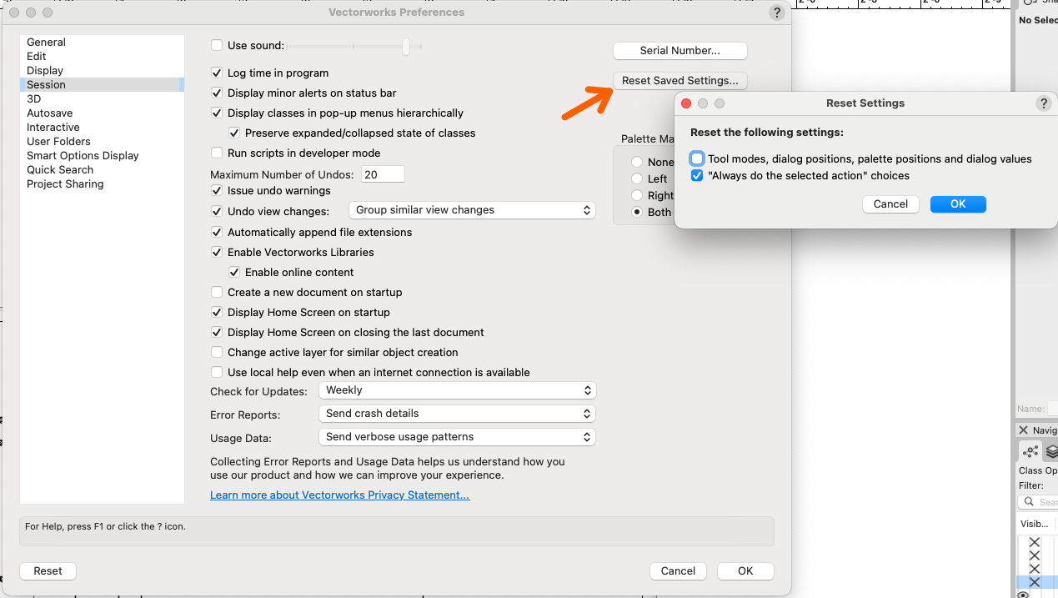Image resolution: width=1058 pixels, height=598 pixels.
Task: Toggle invisible X on first class row
Action: pos(1035,542)
